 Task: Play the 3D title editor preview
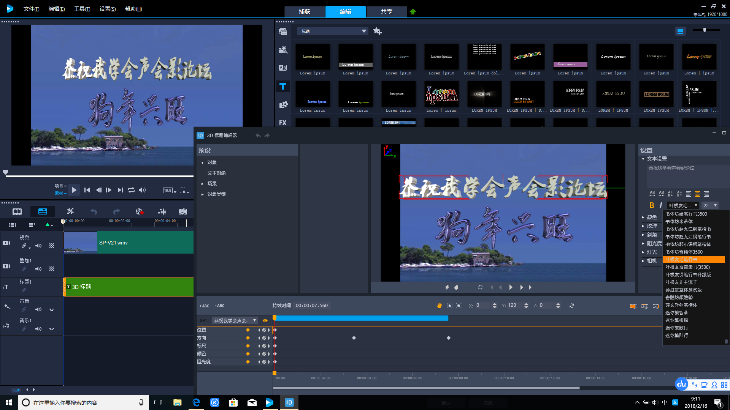[511, 287]
